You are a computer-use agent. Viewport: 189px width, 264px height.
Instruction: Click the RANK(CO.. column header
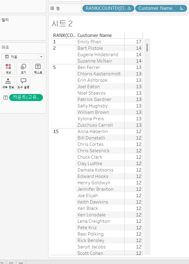pyautogui.click(x=64, y=35)
